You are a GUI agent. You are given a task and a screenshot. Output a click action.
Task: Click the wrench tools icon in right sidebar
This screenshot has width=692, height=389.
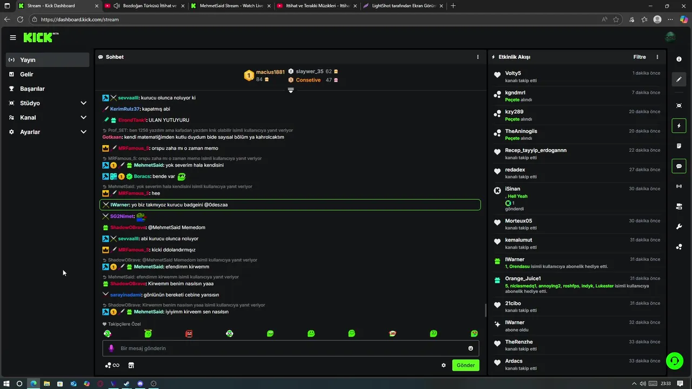(x=679, y=226)
